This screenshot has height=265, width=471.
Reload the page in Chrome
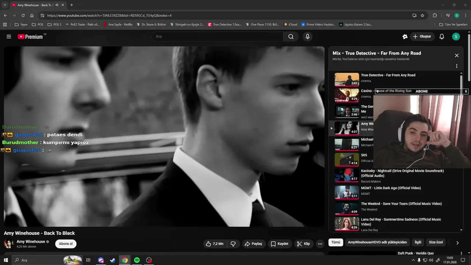[x=23, y=15]
